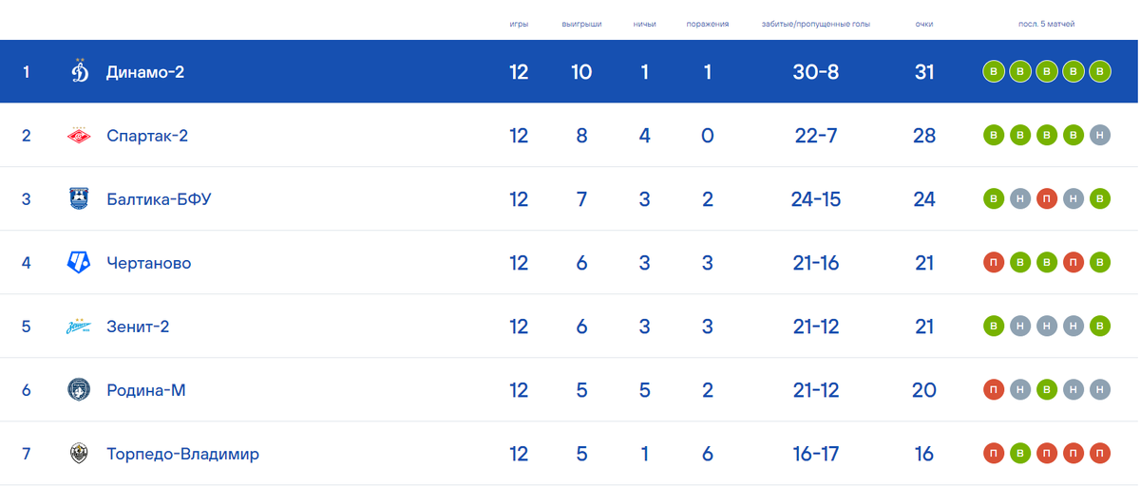This screenshot has width=1140, height=486.
Task: Click the поражения column header
Action: 708,24
